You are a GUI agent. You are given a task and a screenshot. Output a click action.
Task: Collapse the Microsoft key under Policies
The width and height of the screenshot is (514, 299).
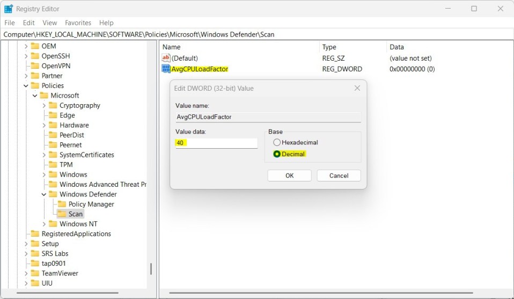pyautogui.click(x=35, y=96)
